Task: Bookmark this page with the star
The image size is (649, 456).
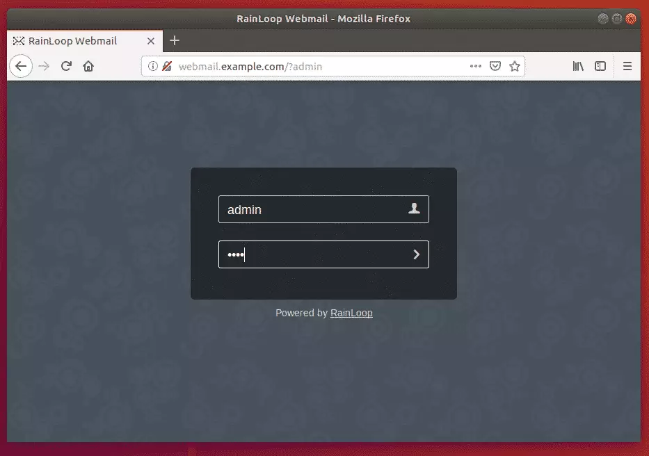Action: 515,66
